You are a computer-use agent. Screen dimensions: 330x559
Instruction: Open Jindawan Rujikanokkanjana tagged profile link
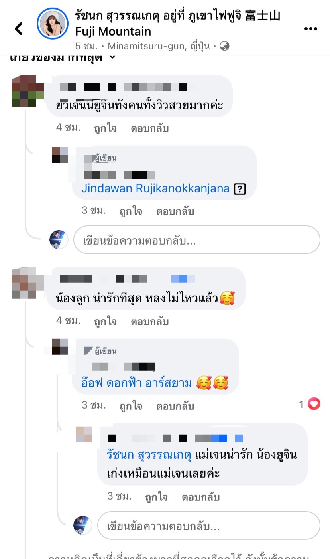point(155,188)
